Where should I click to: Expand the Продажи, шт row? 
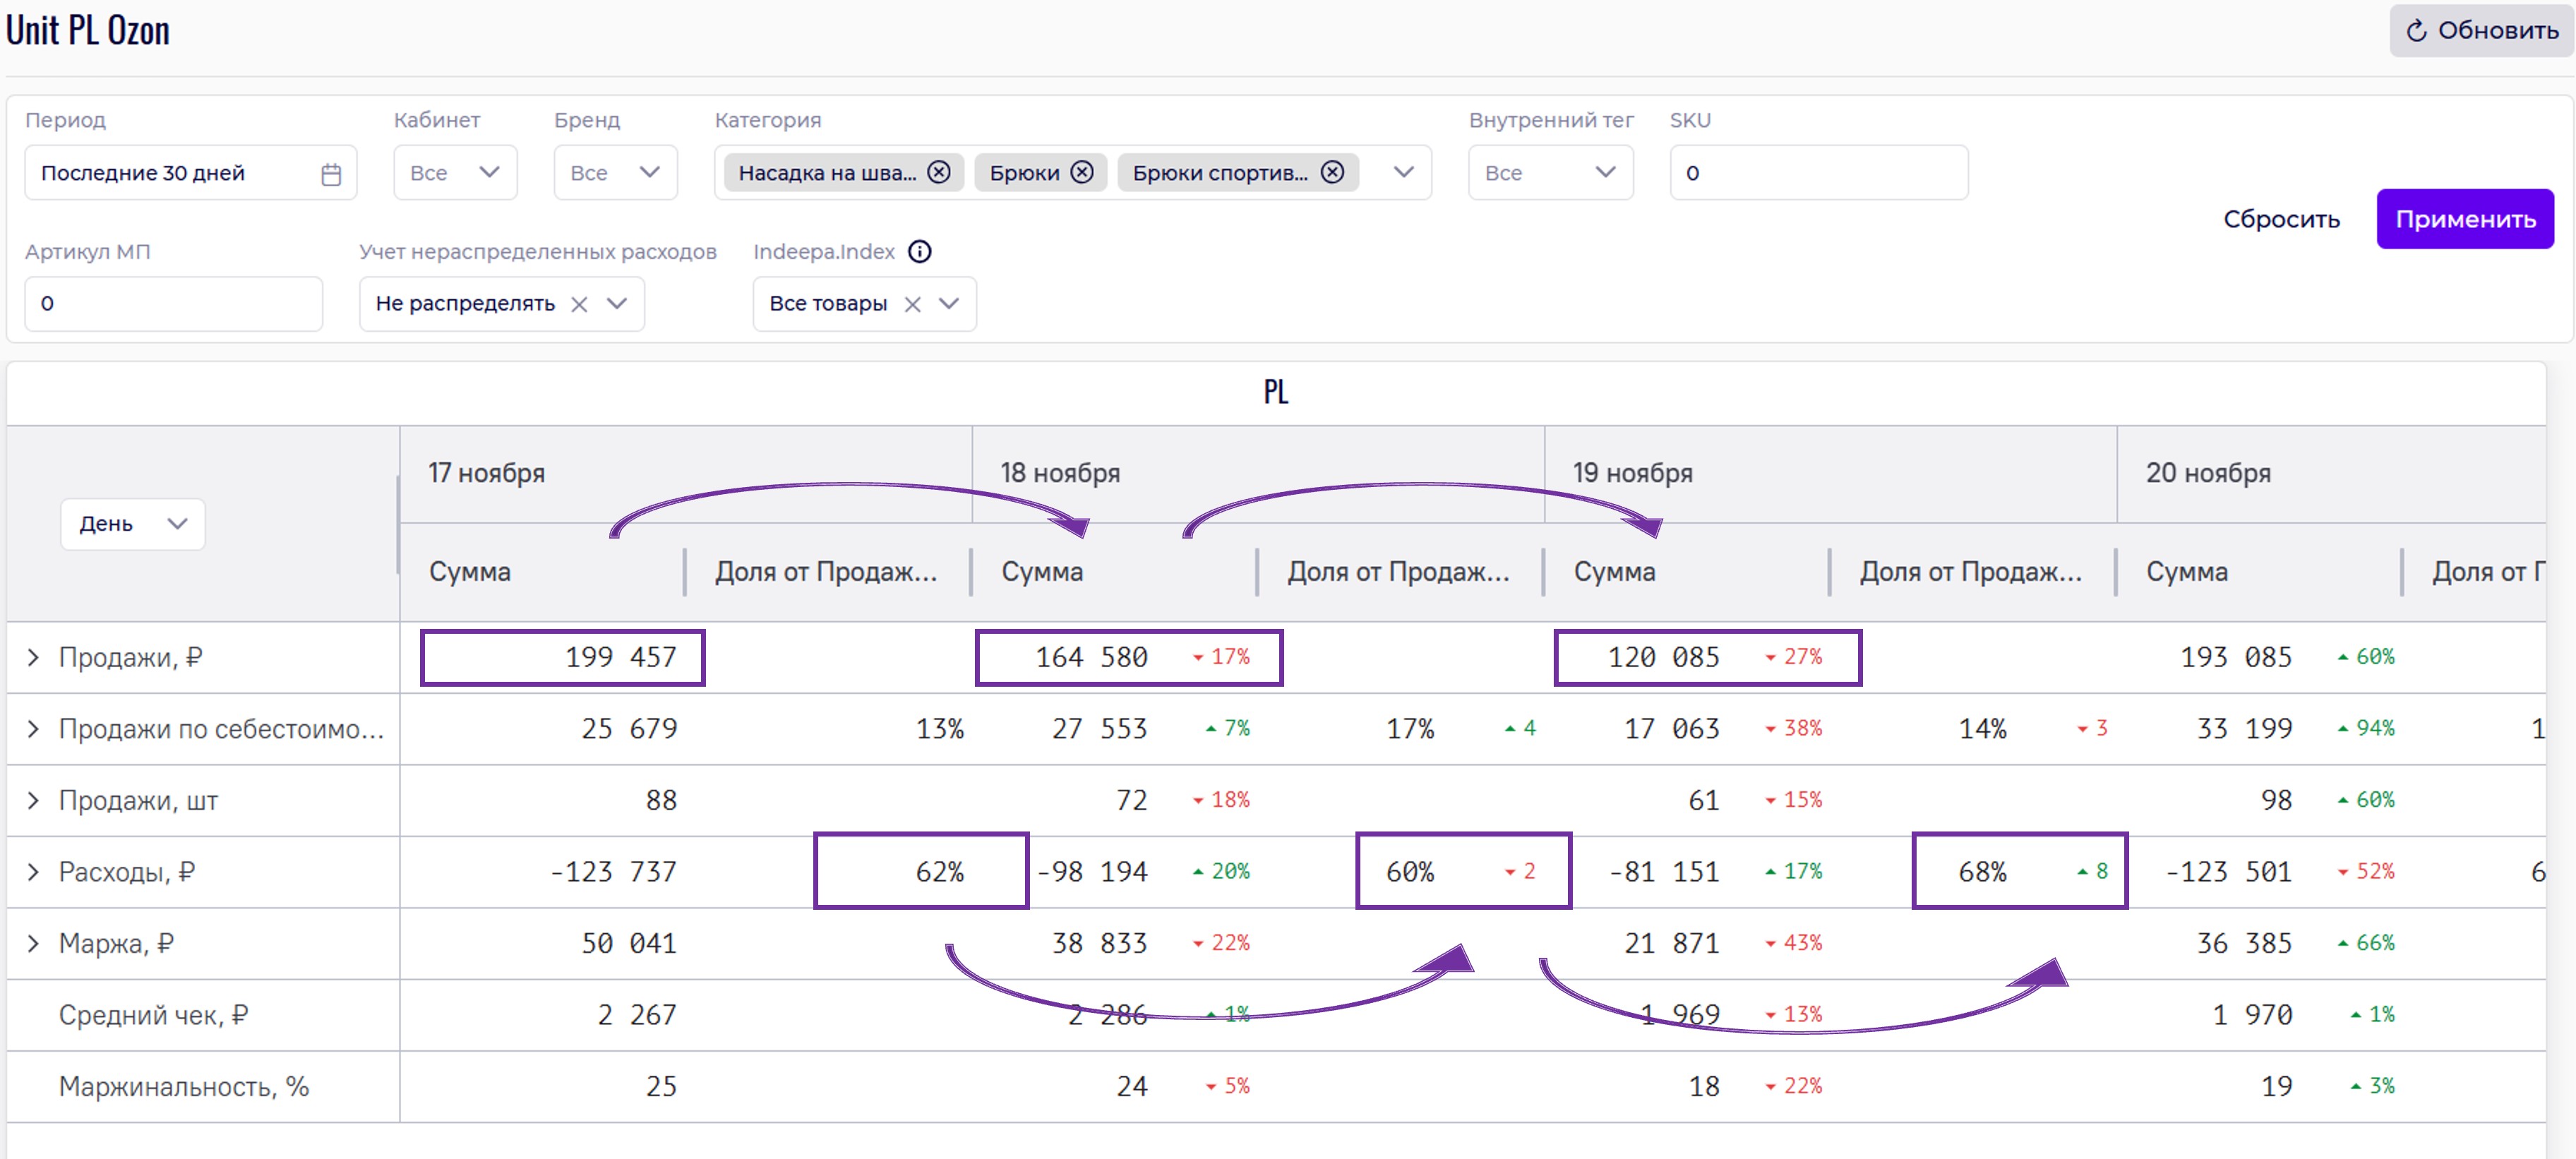[x=33, y=800]
